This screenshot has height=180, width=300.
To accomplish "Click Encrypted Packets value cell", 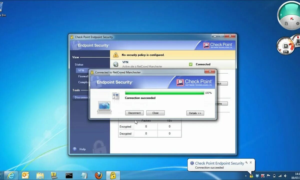I will point(146,127).
